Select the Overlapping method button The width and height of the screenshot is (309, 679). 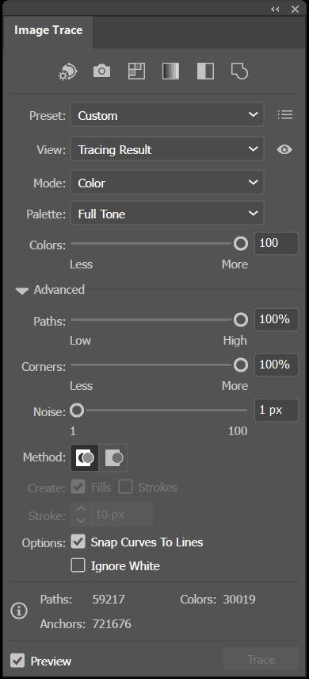(113, 457)
